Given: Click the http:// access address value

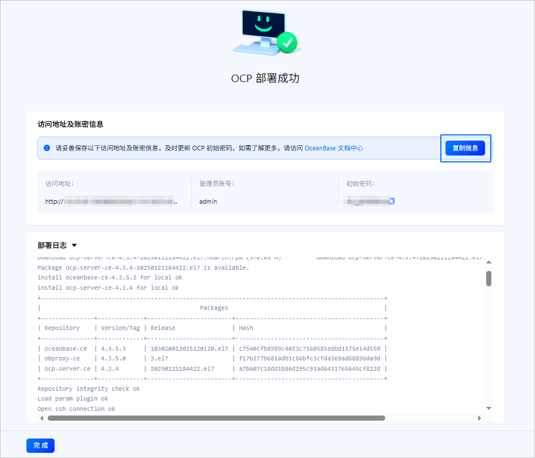Looking at the screenshot, I should click(111, 201).
